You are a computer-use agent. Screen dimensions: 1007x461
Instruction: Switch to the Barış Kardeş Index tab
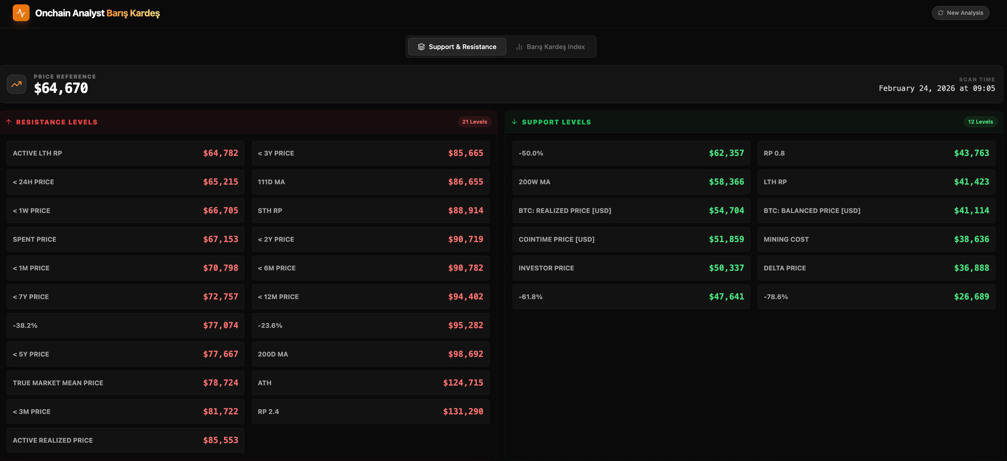551,47
